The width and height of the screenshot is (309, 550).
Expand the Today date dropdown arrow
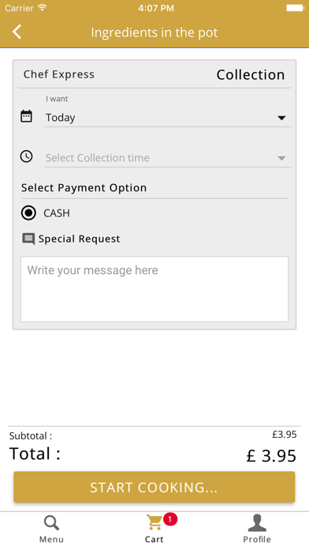pos(281,119)
